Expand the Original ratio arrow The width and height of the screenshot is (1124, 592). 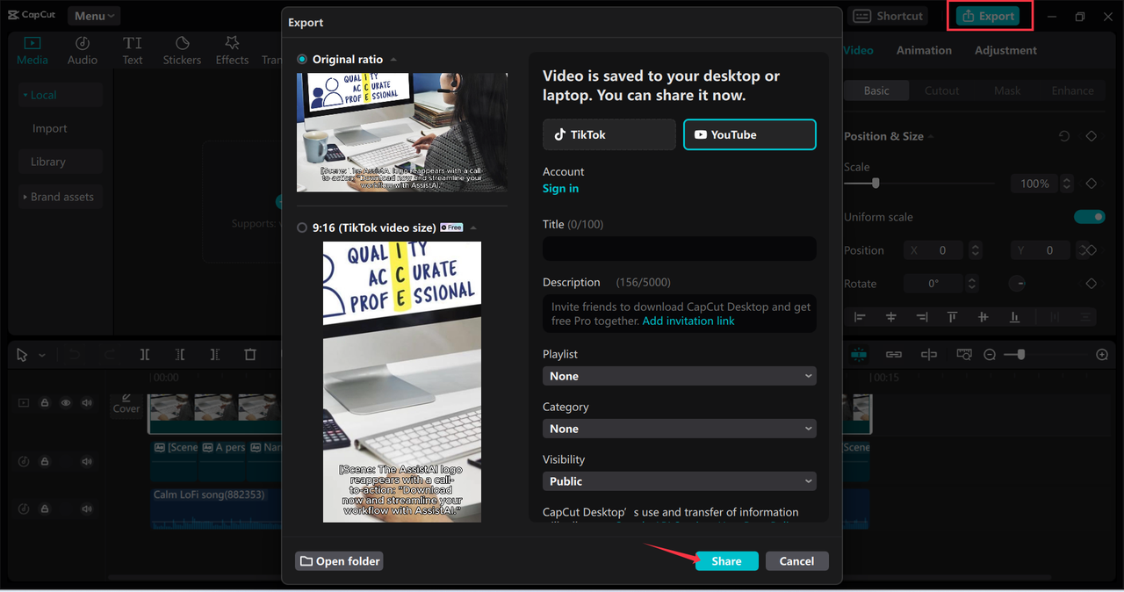[393, 60]
